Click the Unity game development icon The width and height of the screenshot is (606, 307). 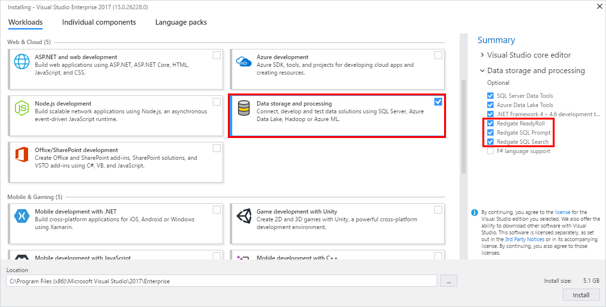[x=243, y=216]
